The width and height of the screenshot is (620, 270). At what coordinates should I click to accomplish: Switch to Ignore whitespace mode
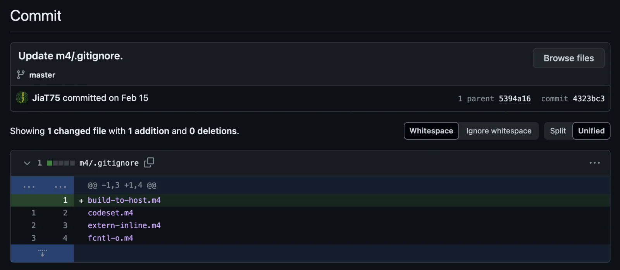coord(499,131)
